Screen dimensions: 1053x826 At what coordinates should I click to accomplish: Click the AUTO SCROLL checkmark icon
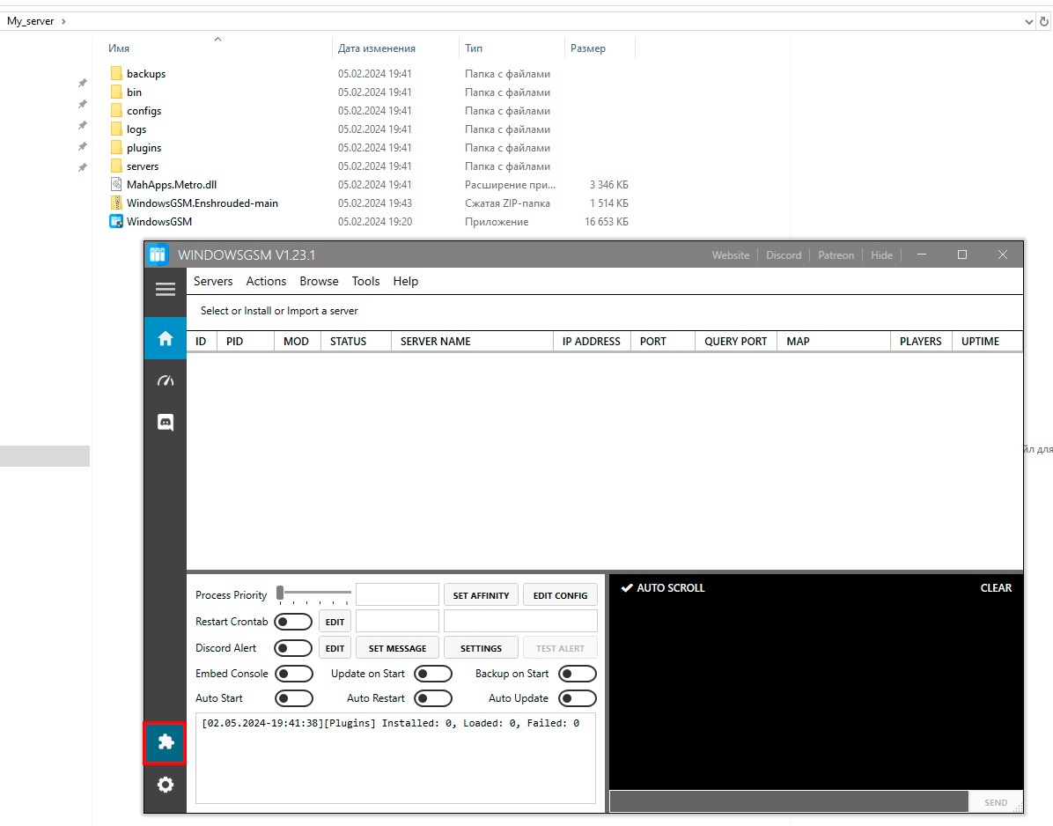[x=627, y=587]
